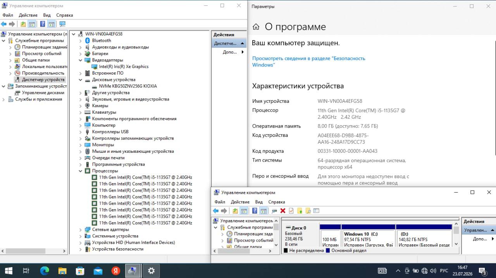Click the green Up-one-level folder icon, top window
The height and width of the screenshot is (278, 496).
[23, 24]
